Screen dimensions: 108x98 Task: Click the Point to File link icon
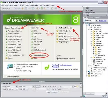(75, 87)
